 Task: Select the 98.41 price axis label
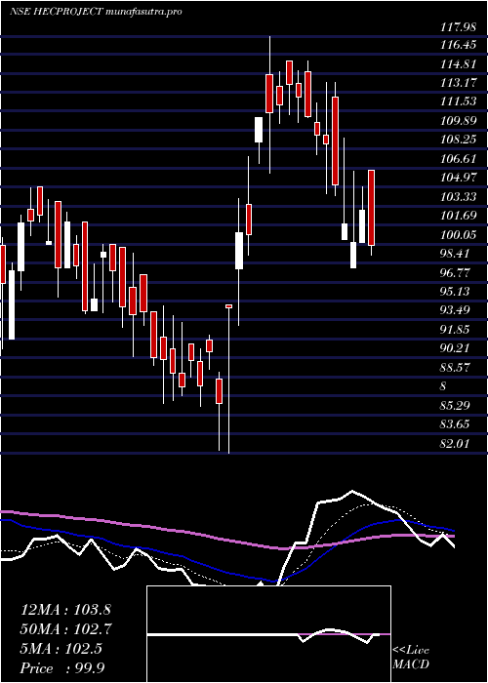[x=456, y=254]
